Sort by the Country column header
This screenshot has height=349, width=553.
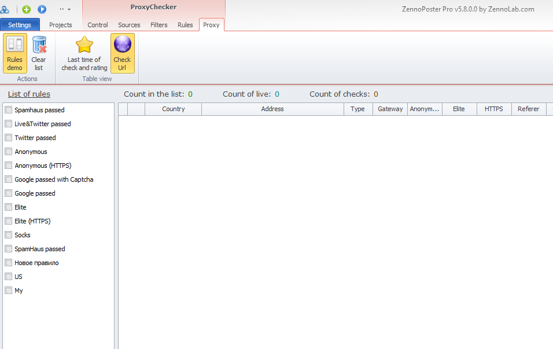tap(173, 109)
